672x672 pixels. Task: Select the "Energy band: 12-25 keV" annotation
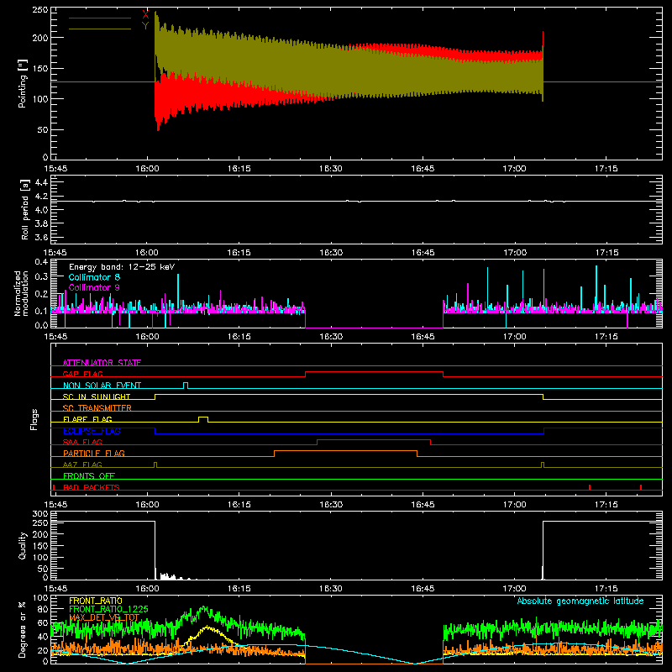[x=122, y=267]
